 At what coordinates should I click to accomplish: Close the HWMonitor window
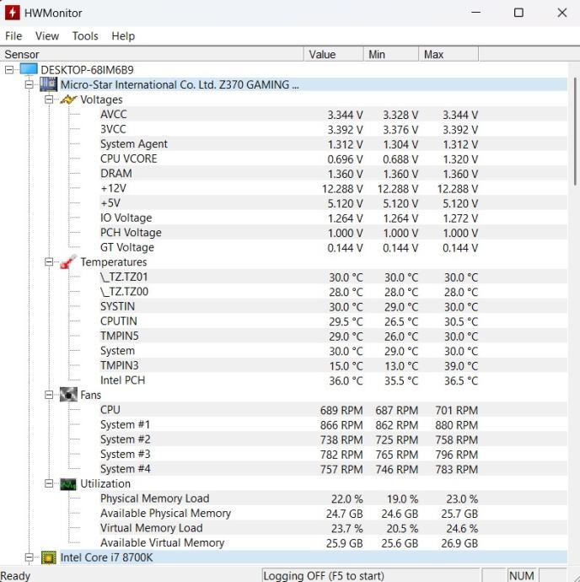click(562, 13)
